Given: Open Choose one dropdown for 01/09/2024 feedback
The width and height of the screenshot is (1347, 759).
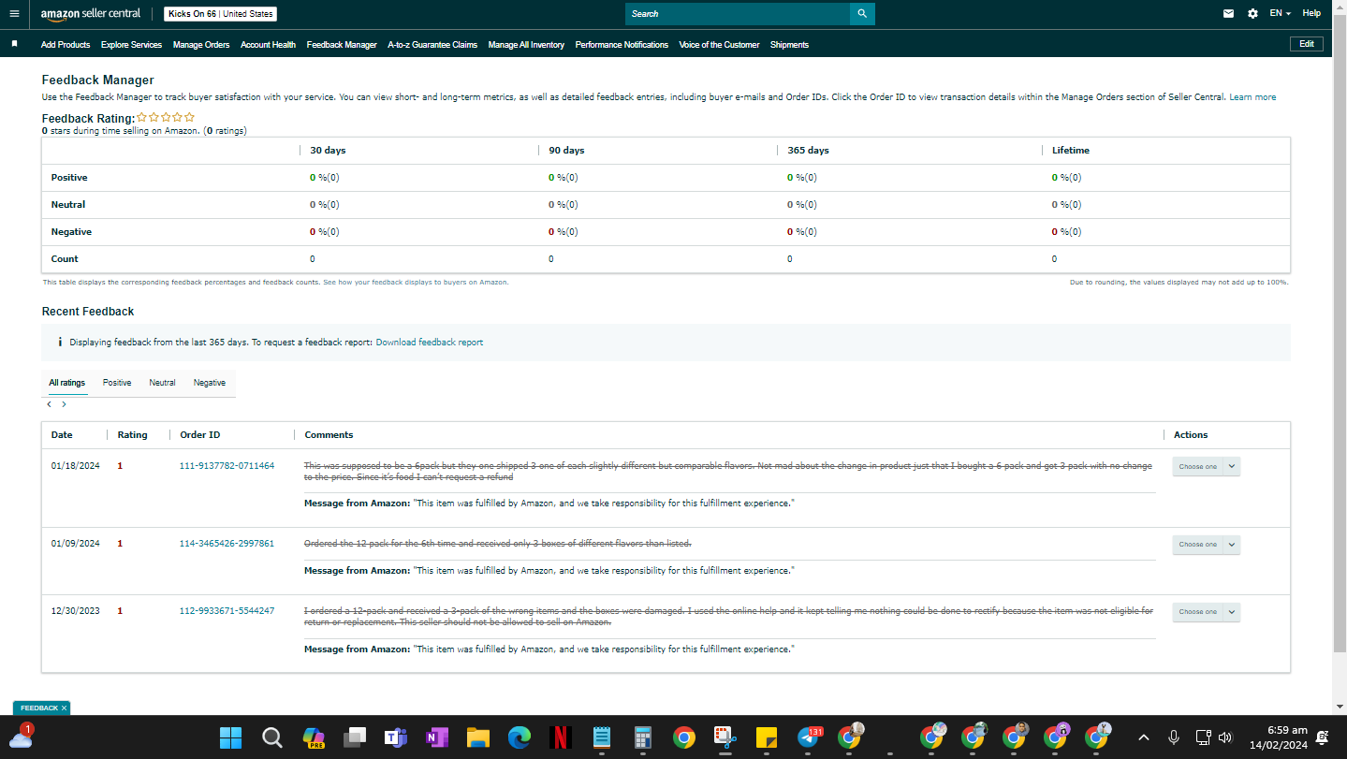Looking at the screenshot, I should (1206, 544).
